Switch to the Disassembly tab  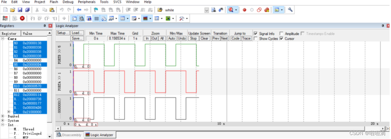pyautogui.click(x=69, y=135)
